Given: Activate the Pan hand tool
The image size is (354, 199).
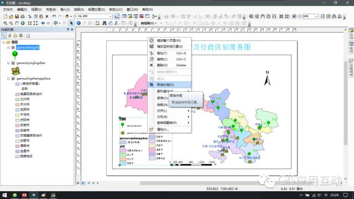Looking at the screenshot, I should tap(17, 23).
